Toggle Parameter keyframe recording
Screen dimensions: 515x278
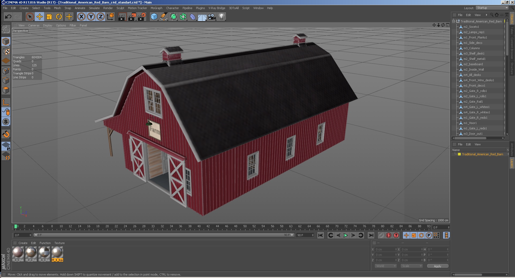[429, 235]
